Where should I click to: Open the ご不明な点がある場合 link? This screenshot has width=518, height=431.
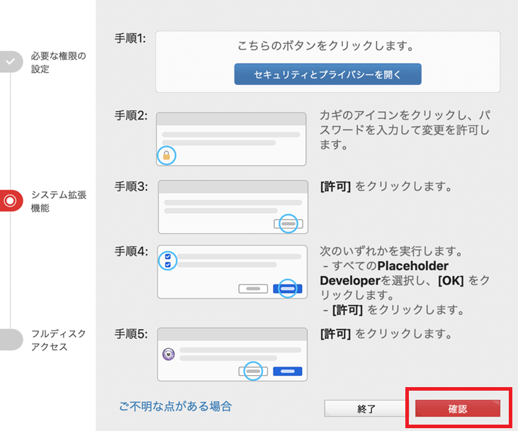176,406
